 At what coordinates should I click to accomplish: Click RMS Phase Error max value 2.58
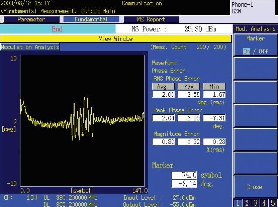pyautogui.click(x=189, y=94)
